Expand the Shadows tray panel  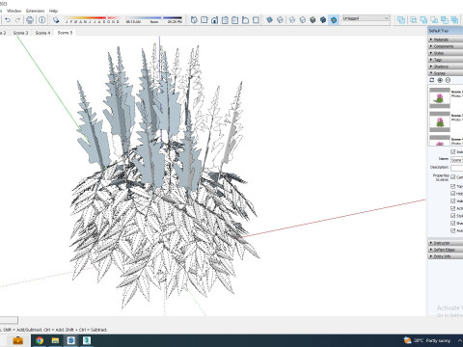point(446,67)
